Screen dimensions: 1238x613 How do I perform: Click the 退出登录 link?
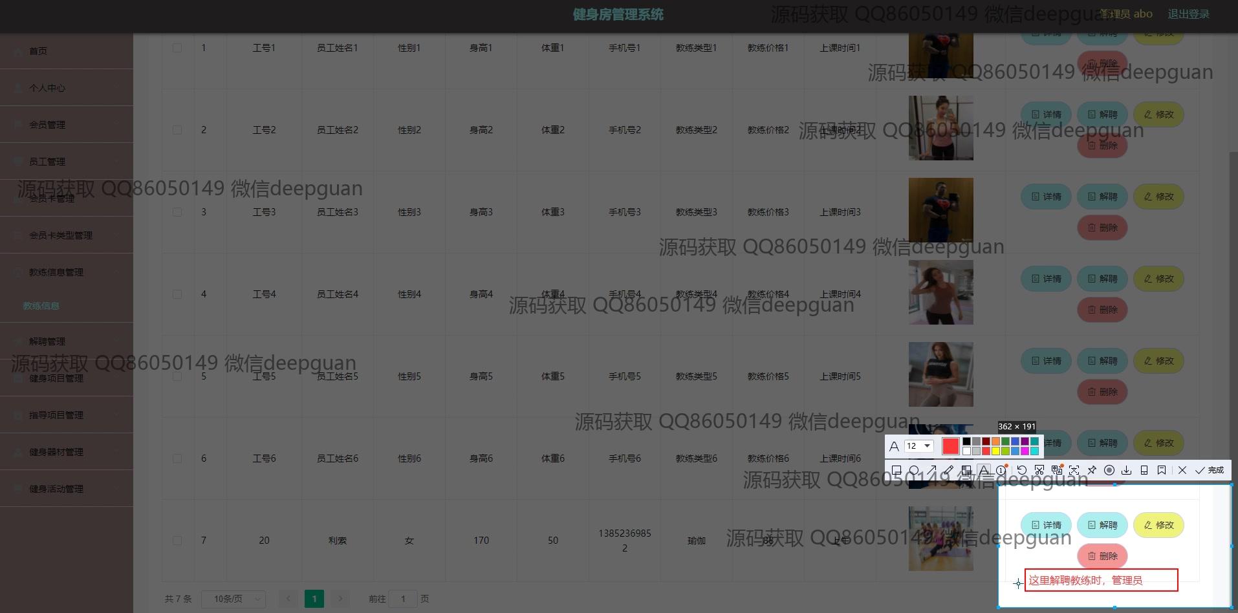(x=1188, y=14)
